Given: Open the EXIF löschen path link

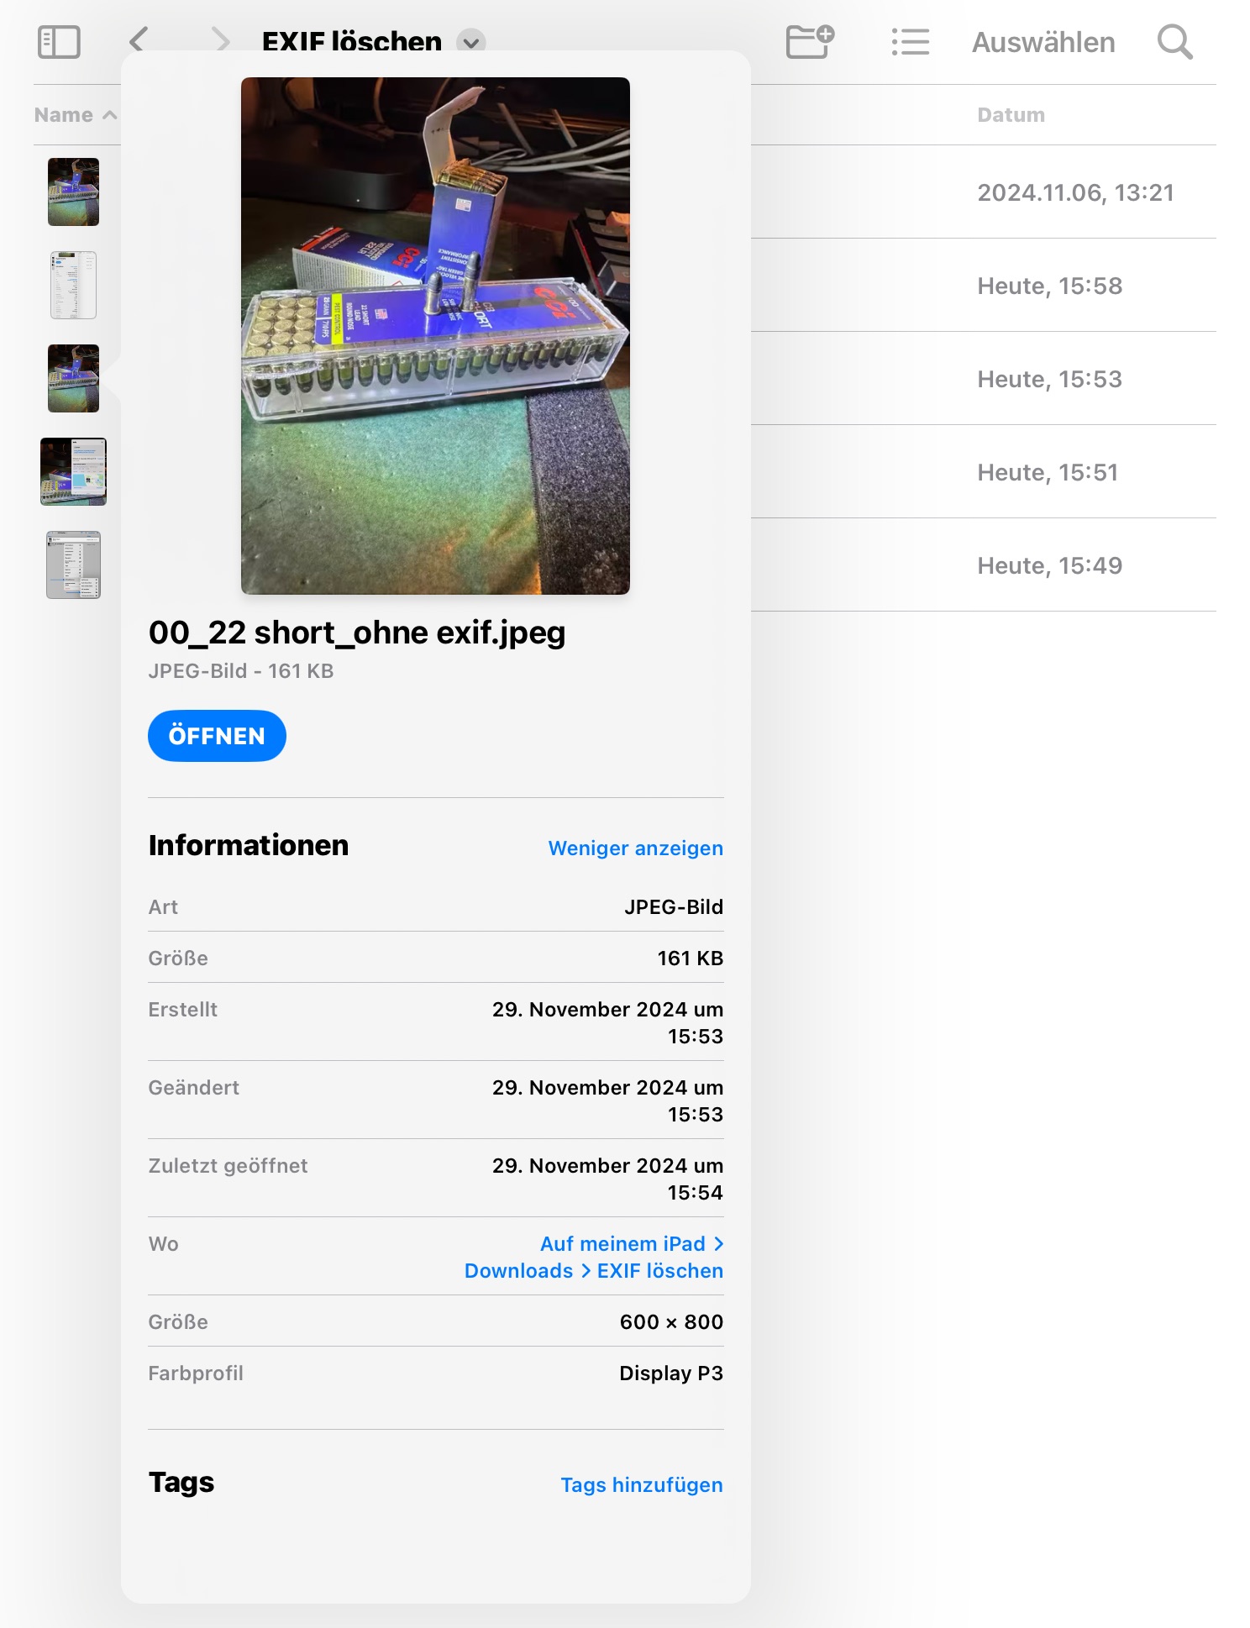Looking at the screenshot, I should [659, 1271].
